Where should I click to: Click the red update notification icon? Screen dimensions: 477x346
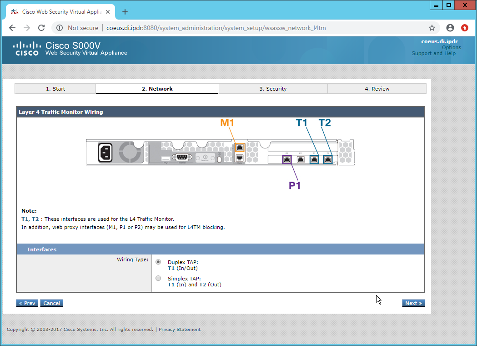pyautogui.click(x=465, y=28)
